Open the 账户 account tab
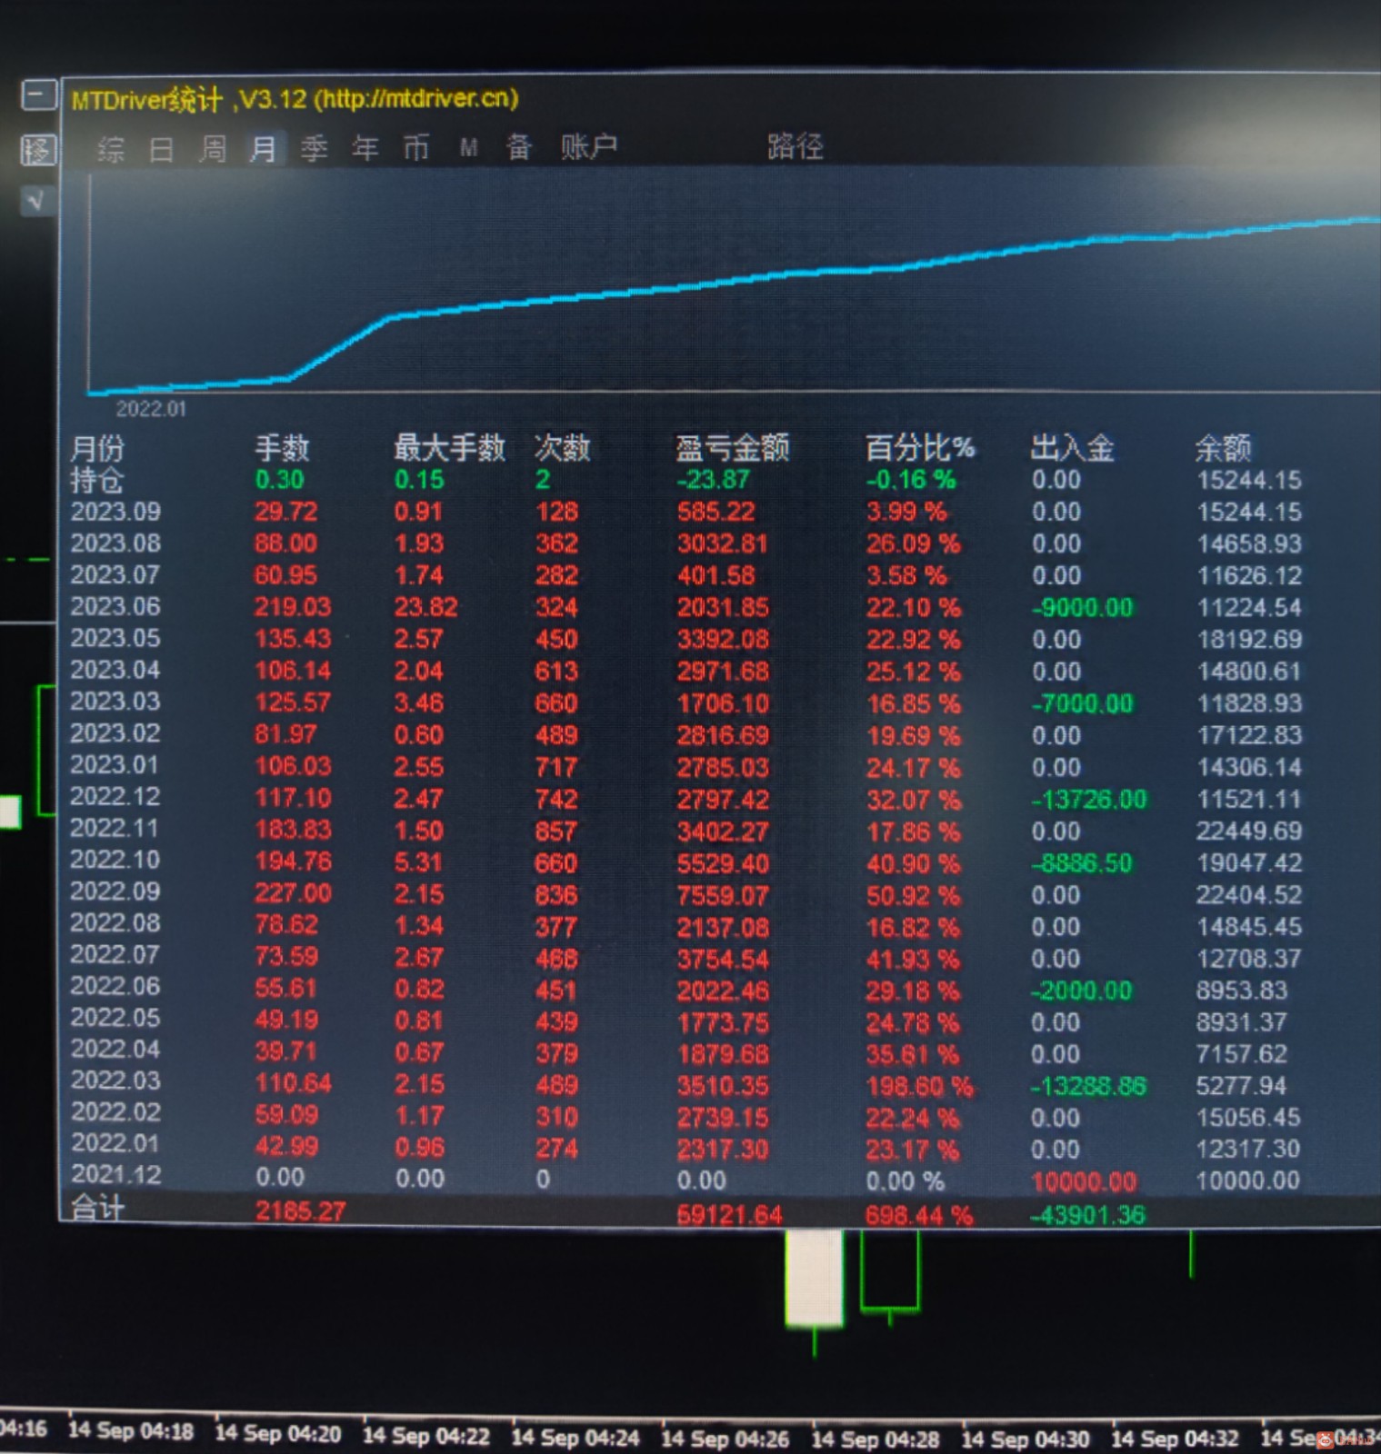This screenshot has height=1454, width=1381. [588, 146]
